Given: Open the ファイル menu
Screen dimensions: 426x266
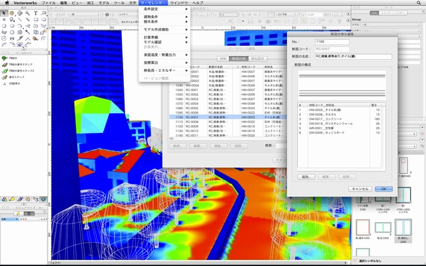Looking at the screenshot, I should 49,3.
